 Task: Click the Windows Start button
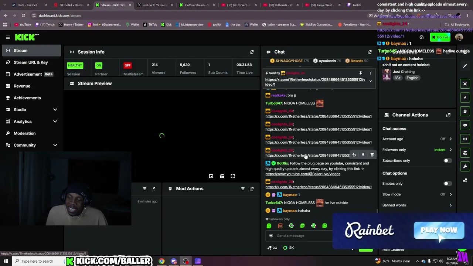(x=6, y=262)
